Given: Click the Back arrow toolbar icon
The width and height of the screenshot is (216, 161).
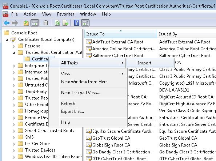Looking at the screenshot, I should [x=7, y=23].
